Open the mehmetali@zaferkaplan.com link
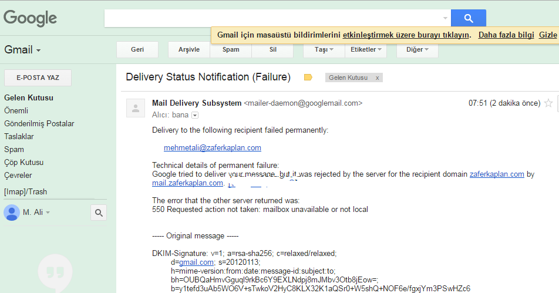The height and width of the screenshot is (293, 559). pyautogui.click(x=213, y=147)
